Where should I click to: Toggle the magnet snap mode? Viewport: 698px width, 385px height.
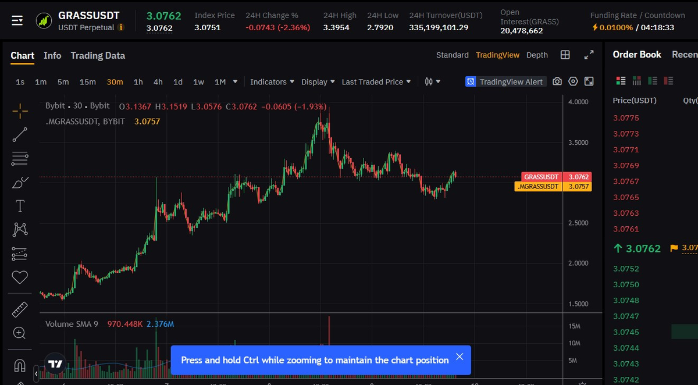(20, 365)
